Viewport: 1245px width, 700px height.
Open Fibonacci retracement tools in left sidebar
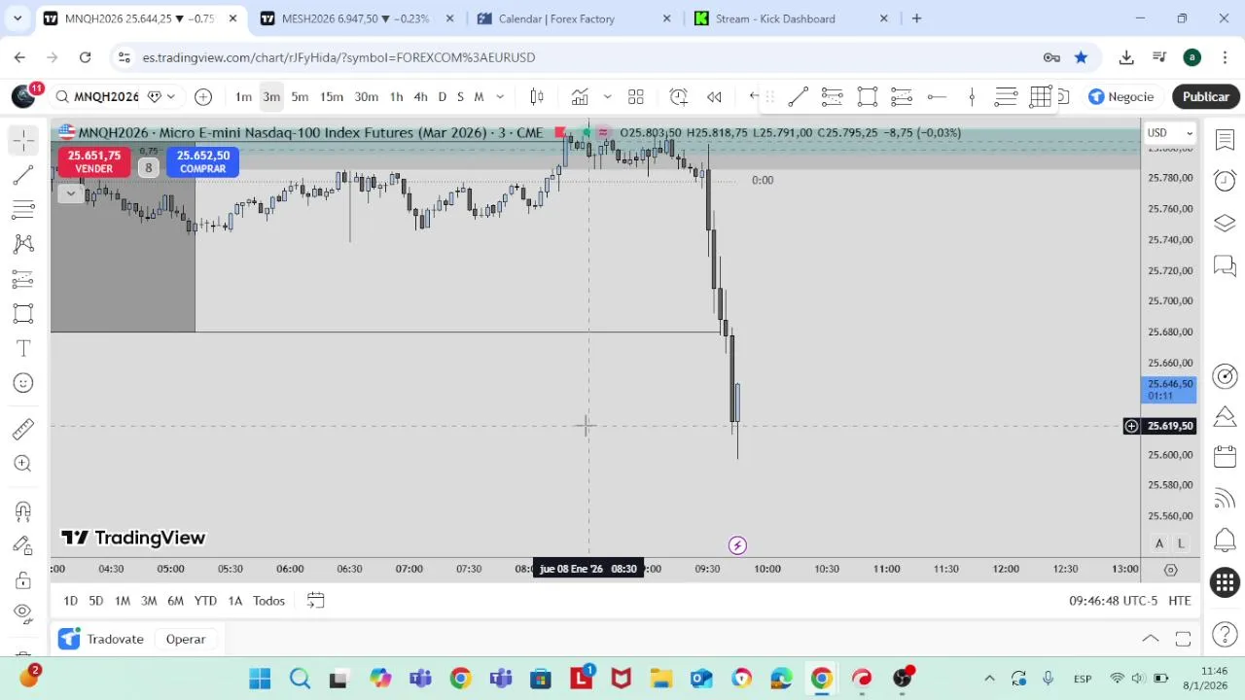click(x=23, y=209)
